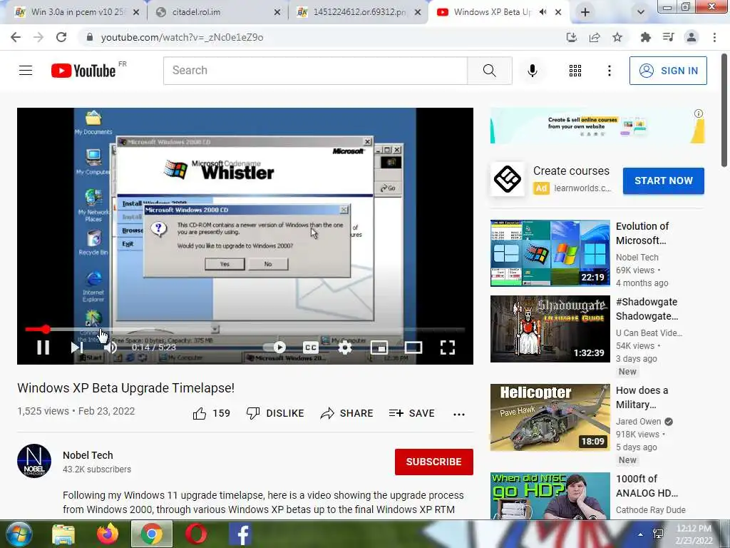Open more actions below the video
The height and width of the screenshot is (548, 730).
(x=459, y=414)
